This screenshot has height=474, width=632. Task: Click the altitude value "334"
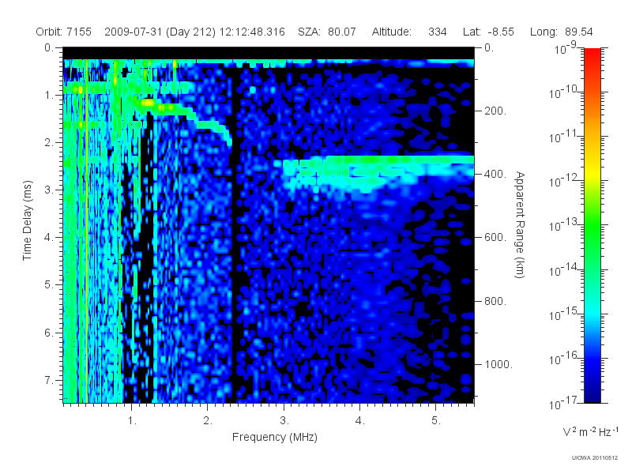[438, 32]
